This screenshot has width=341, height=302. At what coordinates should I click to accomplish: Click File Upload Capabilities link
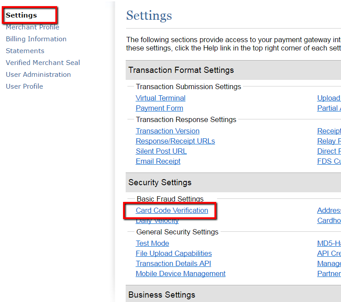[x=174, y=254]
